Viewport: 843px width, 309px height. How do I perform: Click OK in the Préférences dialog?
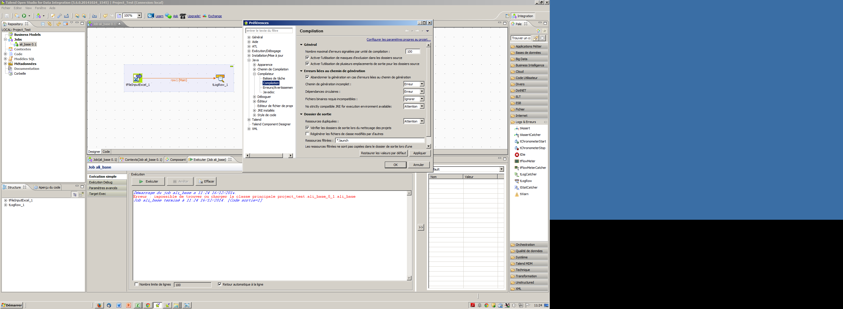395,165
